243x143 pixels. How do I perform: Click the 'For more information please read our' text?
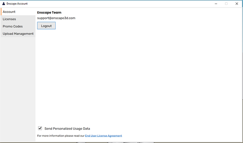point(61,136)
